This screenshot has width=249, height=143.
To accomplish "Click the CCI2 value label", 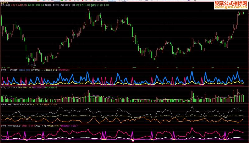I will [26, 104].
